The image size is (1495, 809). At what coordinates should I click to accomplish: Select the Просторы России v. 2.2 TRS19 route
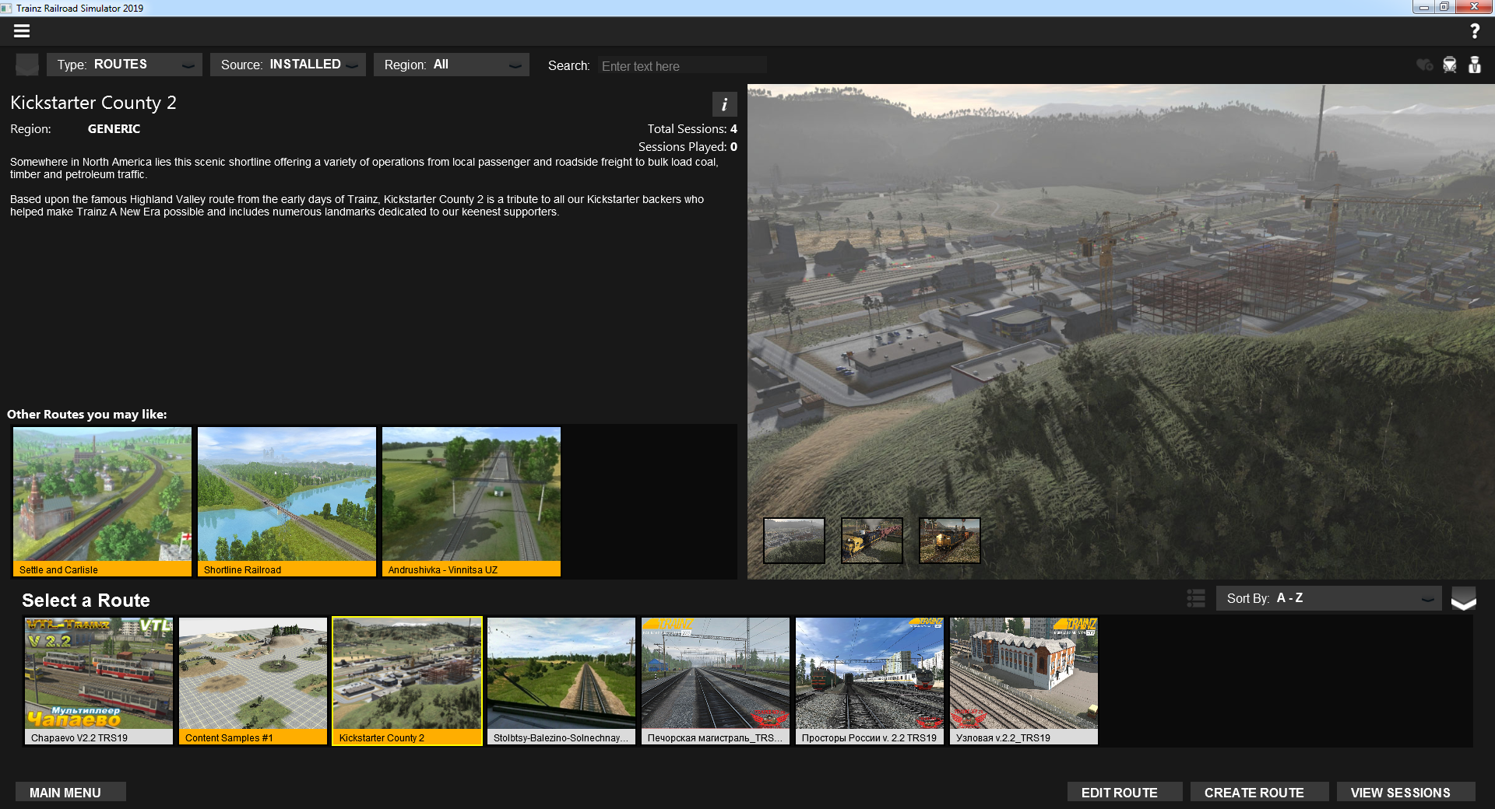(x=870, y=681)
